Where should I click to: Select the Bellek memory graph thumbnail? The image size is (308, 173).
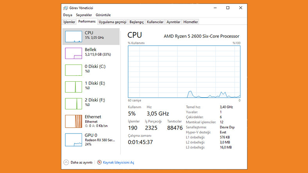73,53
